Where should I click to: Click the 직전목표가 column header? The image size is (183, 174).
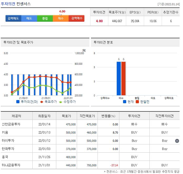point(87,116)
